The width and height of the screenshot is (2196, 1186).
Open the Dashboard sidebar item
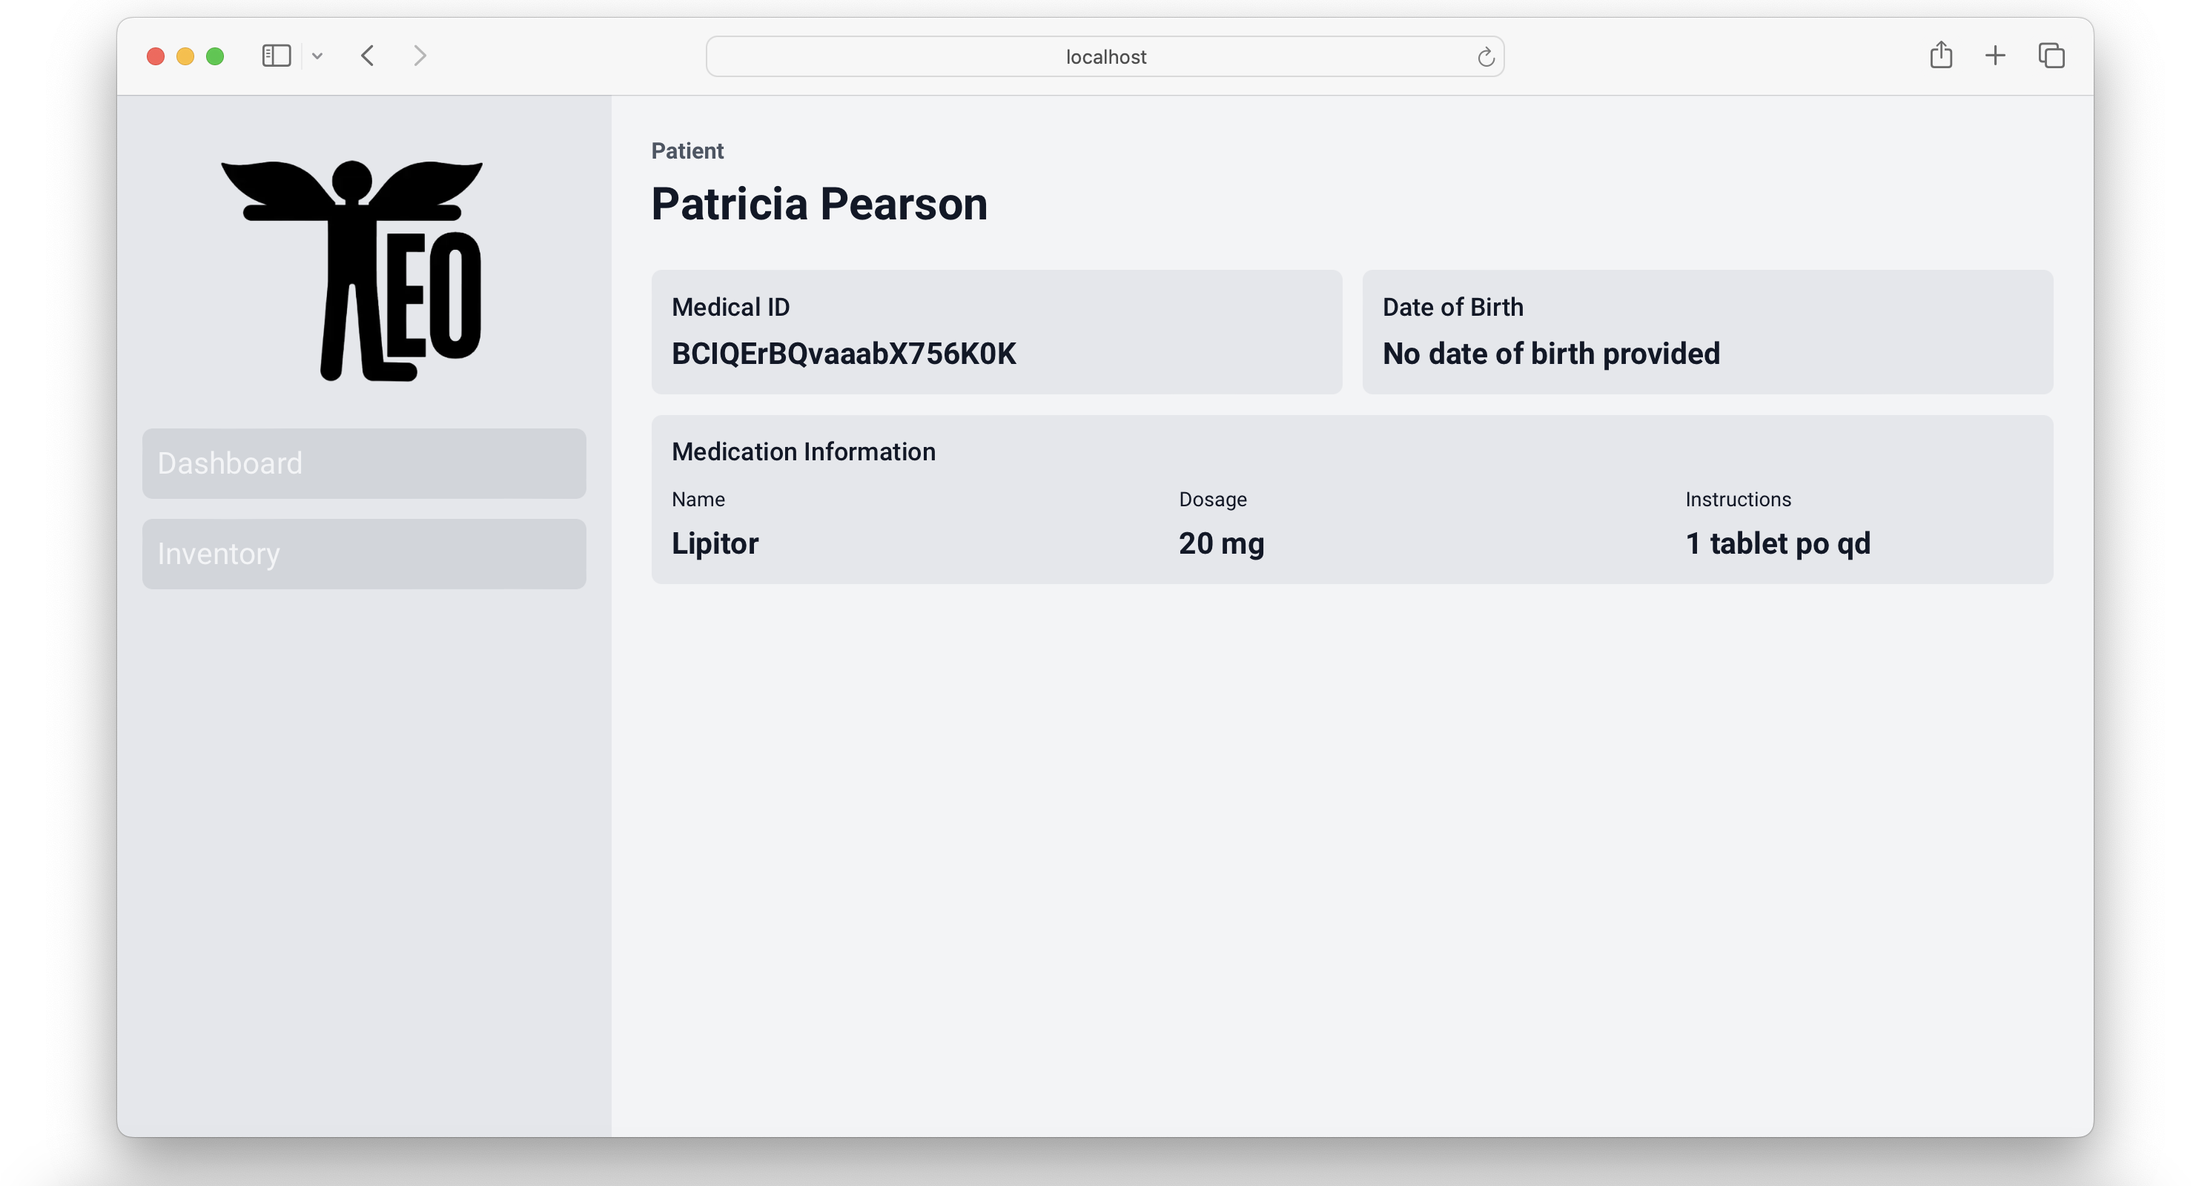364,463
